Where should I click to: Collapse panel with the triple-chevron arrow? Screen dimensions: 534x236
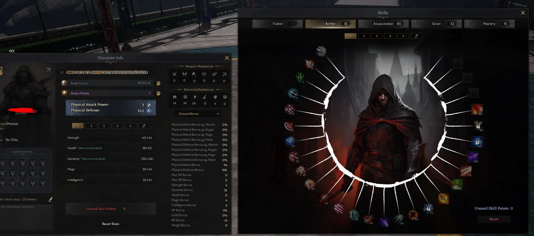[12, 51]
